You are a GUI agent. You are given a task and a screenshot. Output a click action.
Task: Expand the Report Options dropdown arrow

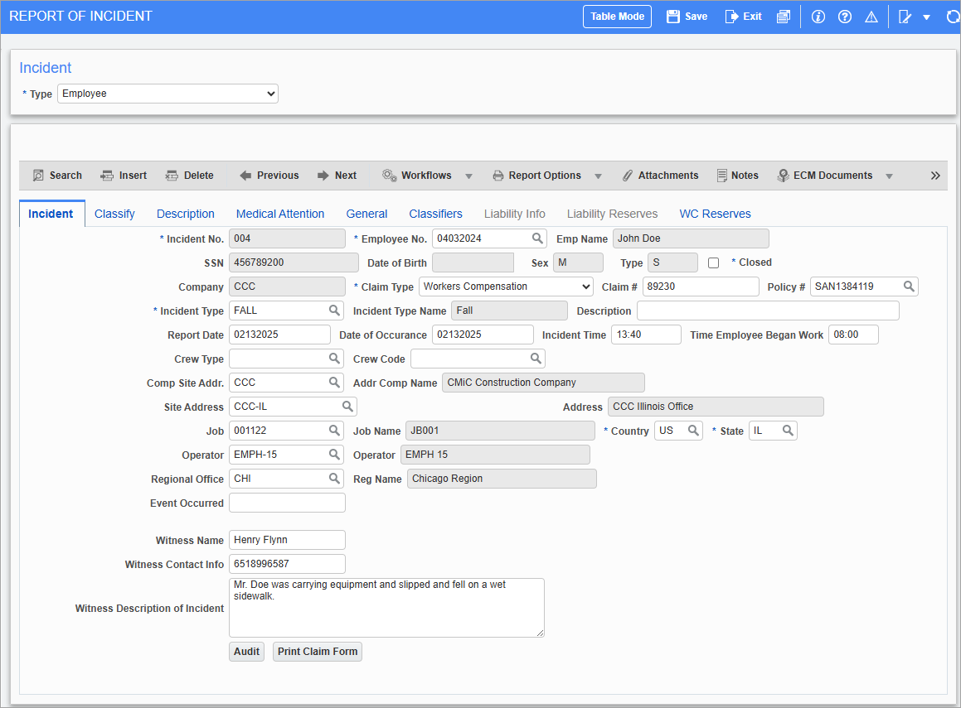pyautogui.click(x=598, y=175)
